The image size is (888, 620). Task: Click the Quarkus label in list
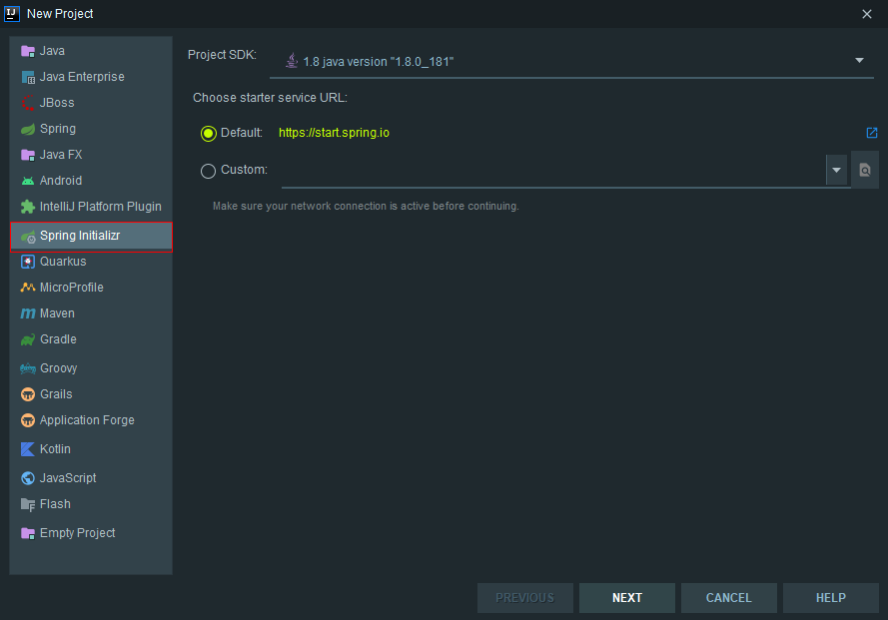(x=63, y=262)
